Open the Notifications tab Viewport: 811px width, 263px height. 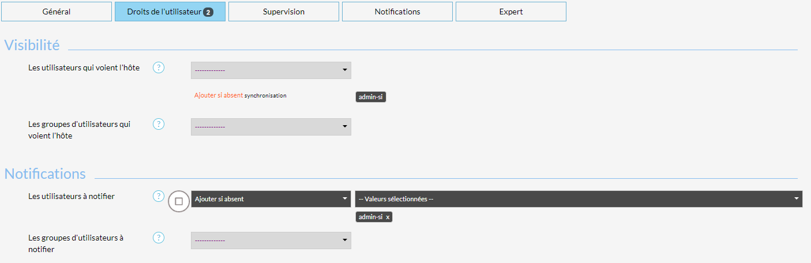pyautogui.click(x=397, y=12)
